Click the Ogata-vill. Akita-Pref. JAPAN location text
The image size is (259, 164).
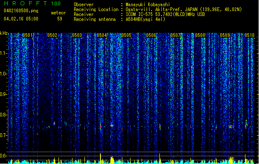pyautogui.click(x=184, y=9)
